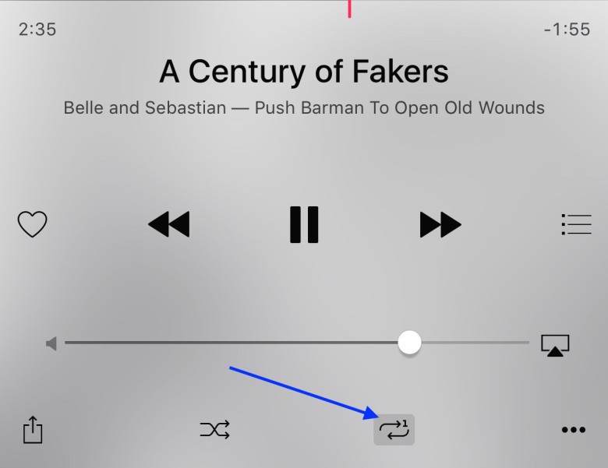The image size is (608, 468).
Task: Pause playback of A Century of Fakers
Action: click(304, 225)
